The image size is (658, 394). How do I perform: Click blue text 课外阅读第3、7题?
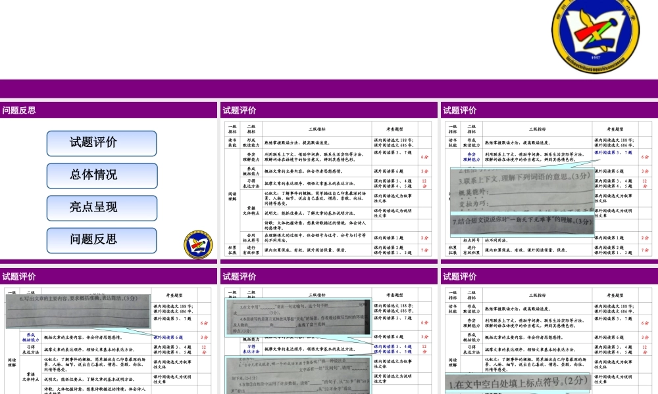614,152
